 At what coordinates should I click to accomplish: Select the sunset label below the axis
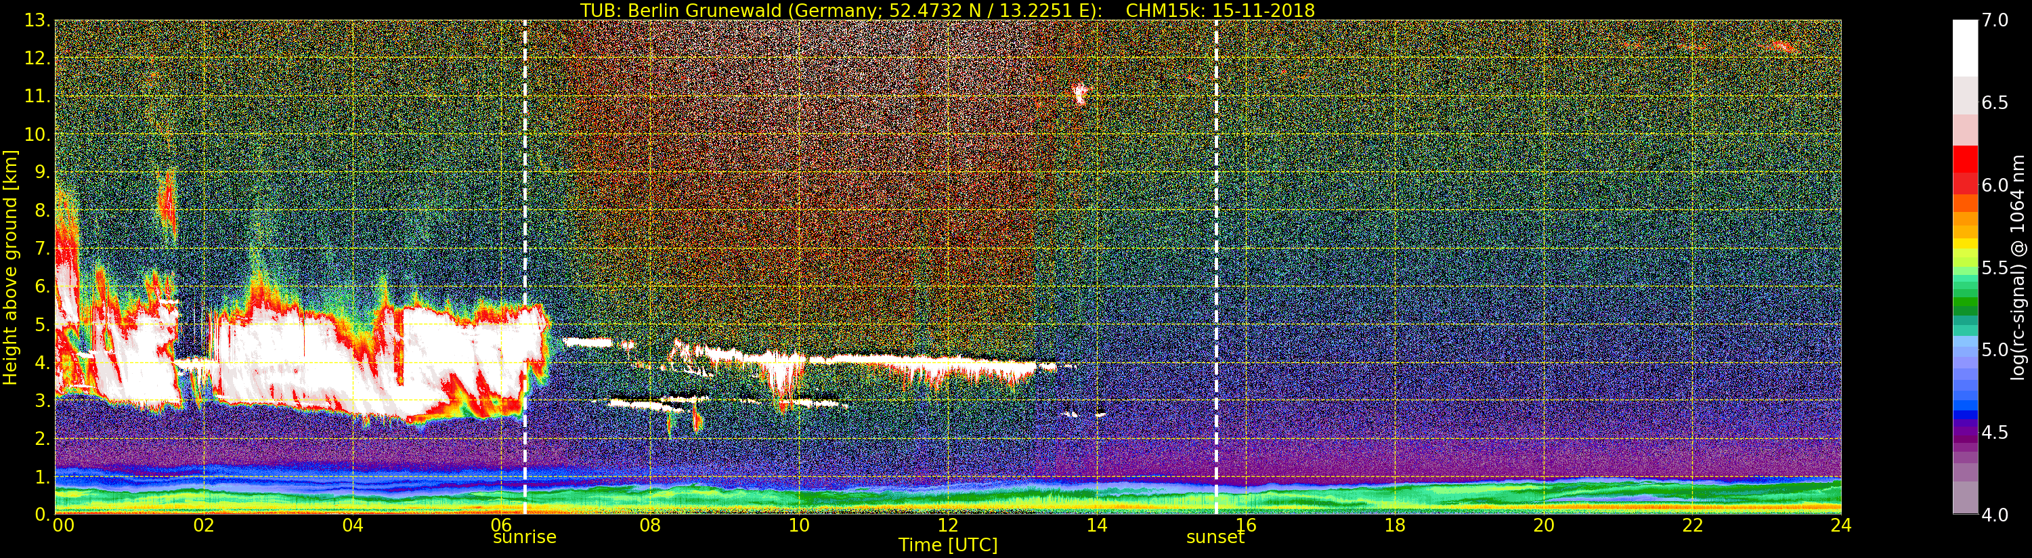[1215, 538]
